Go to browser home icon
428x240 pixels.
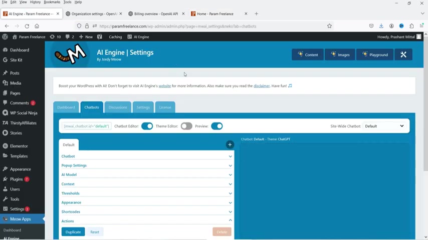click(37, 26)
